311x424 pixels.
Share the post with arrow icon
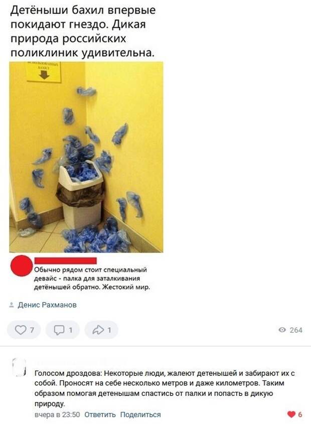click(x=98, y=330)
